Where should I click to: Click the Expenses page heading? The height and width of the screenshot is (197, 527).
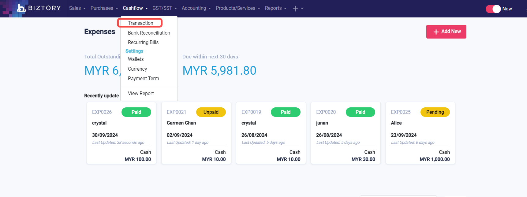[99, 32]
